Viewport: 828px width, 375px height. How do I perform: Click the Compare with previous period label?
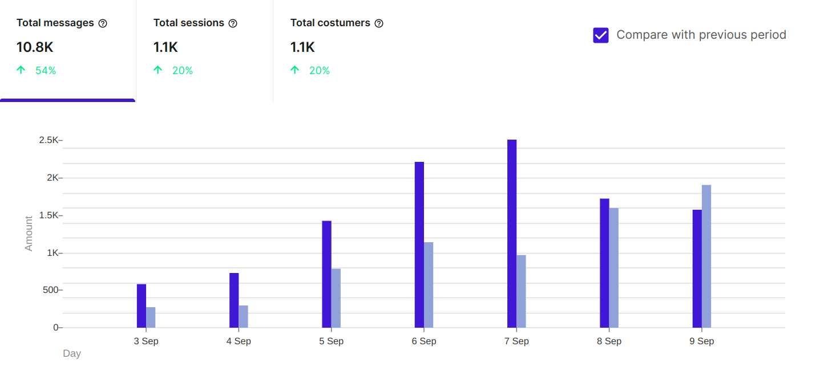point(701,35)
